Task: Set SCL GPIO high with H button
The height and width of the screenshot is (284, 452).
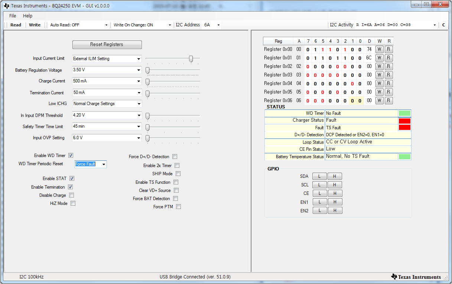Action: point(335,185)
